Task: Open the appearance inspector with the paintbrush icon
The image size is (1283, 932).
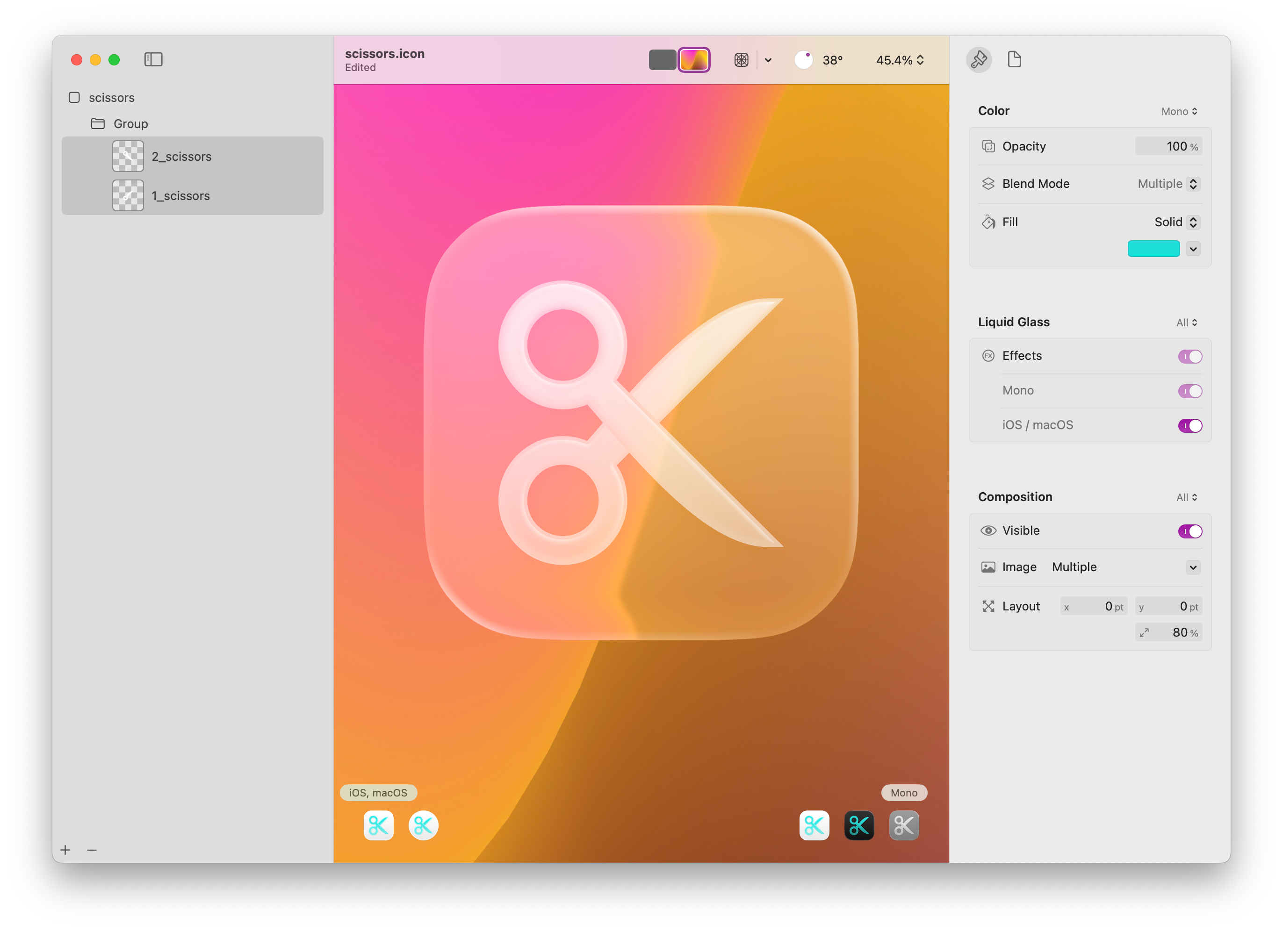Action: pyautogui.click(x=979, y=59)
